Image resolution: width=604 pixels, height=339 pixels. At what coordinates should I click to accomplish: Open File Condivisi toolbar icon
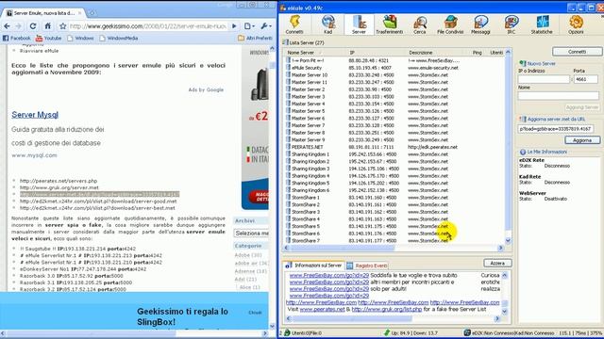tap(450, 24)
